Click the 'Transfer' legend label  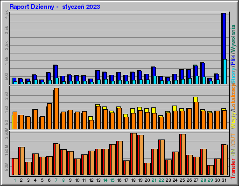pos(233,169)
